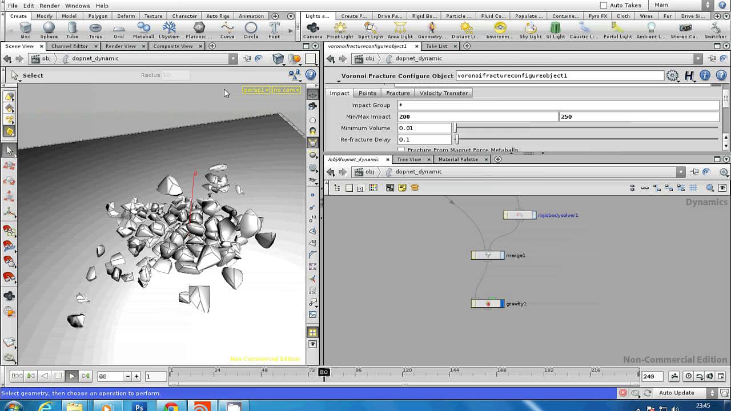This screenshot has height=411, width=731.
Task: Toggle pin on Scene View path bar
Action: [247, 58]
